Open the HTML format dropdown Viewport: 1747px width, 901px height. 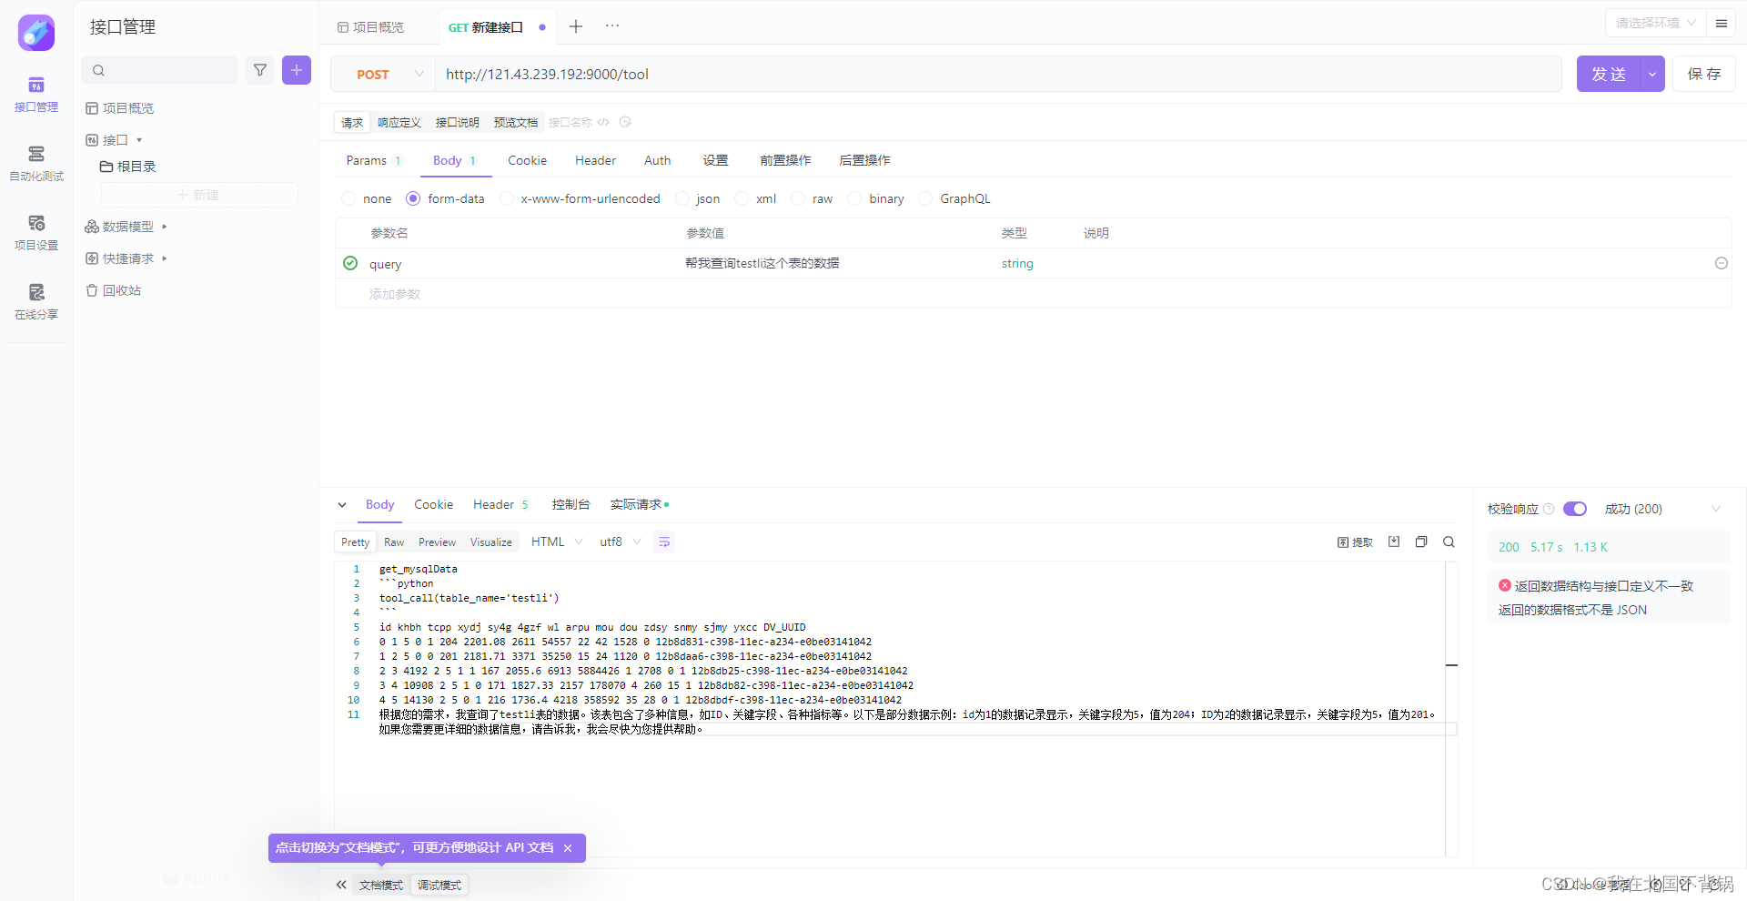tap(557, 542)
